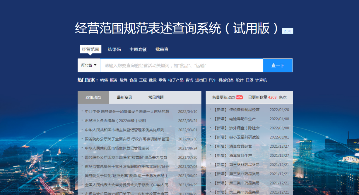
Task: Open the 河北省 province dropdown
Action: pos(89,65)
